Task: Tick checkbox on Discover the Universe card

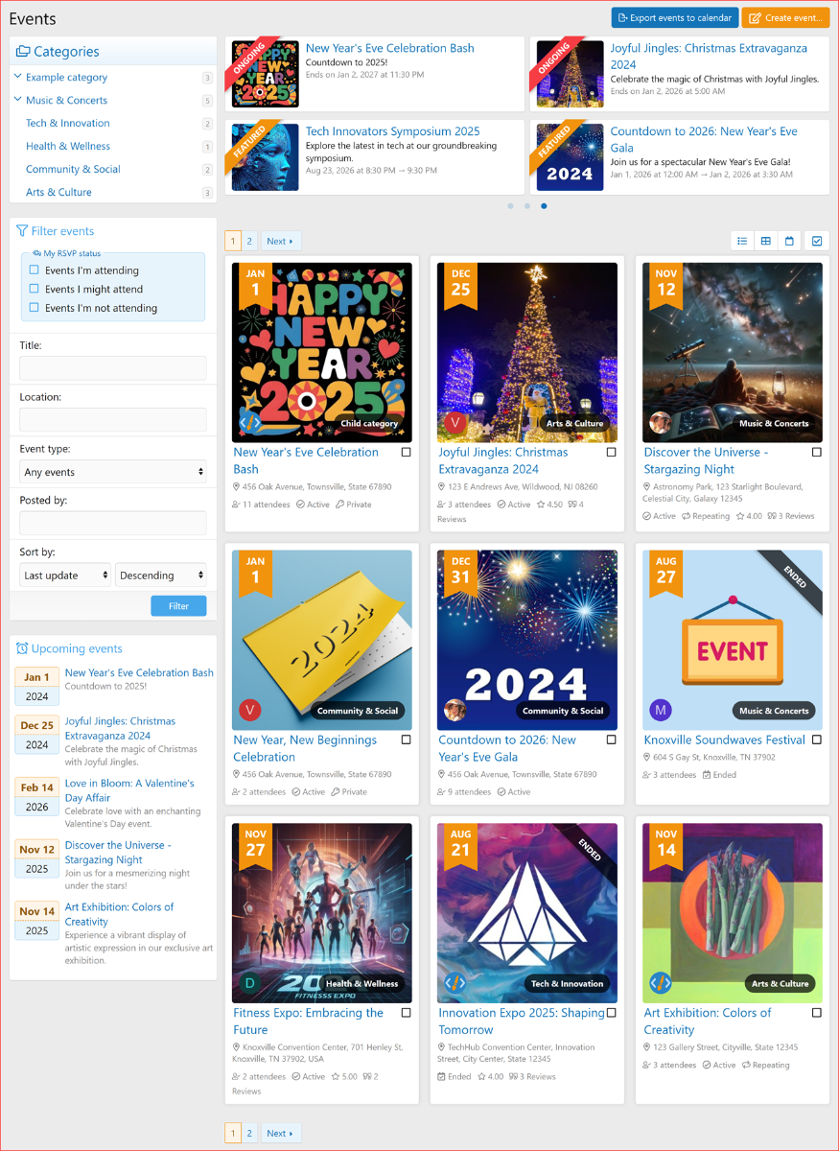Action: point(817,452)
